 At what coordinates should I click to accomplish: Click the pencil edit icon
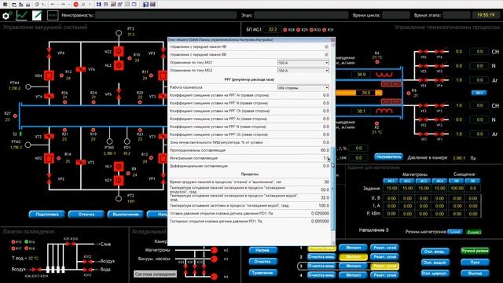37,16
